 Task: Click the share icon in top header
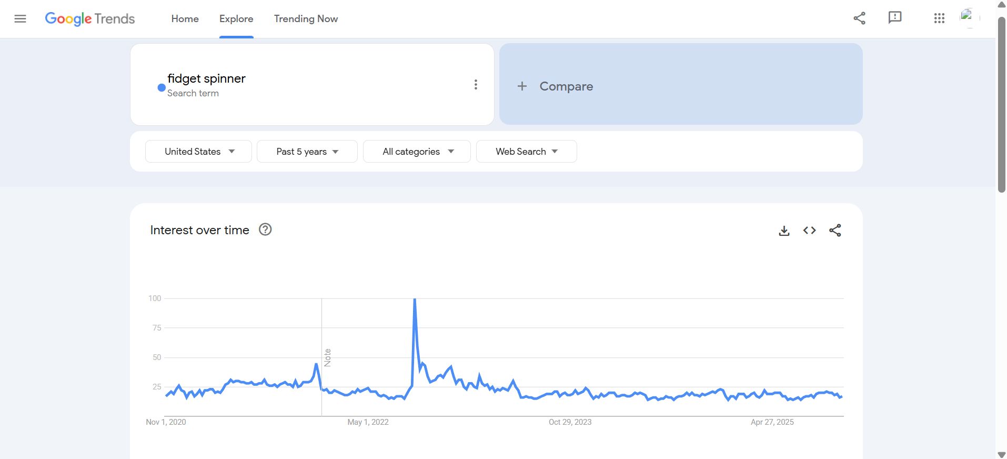click(x=859, y=18)
